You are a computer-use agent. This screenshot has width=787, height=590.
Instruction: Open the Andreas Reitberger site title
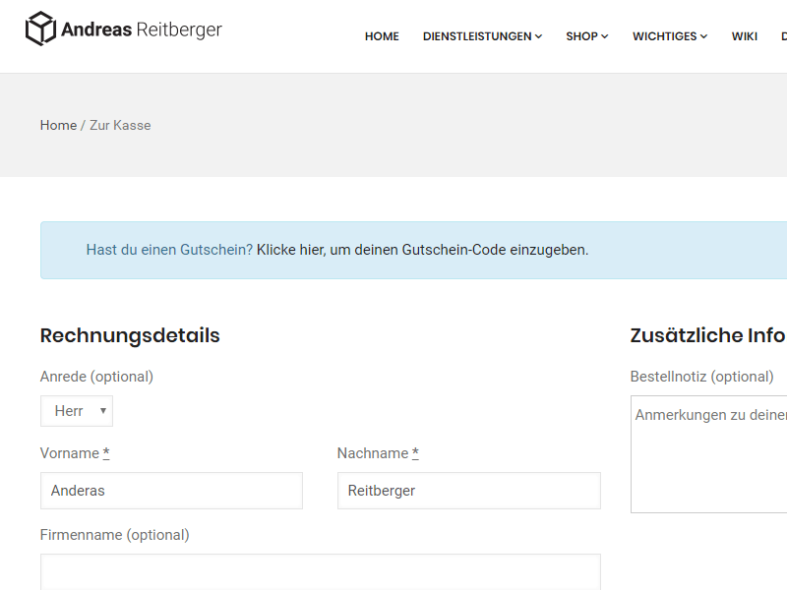(142, 29)
